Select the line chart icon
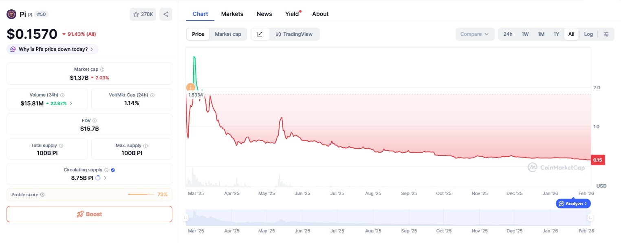 [260, 34]
